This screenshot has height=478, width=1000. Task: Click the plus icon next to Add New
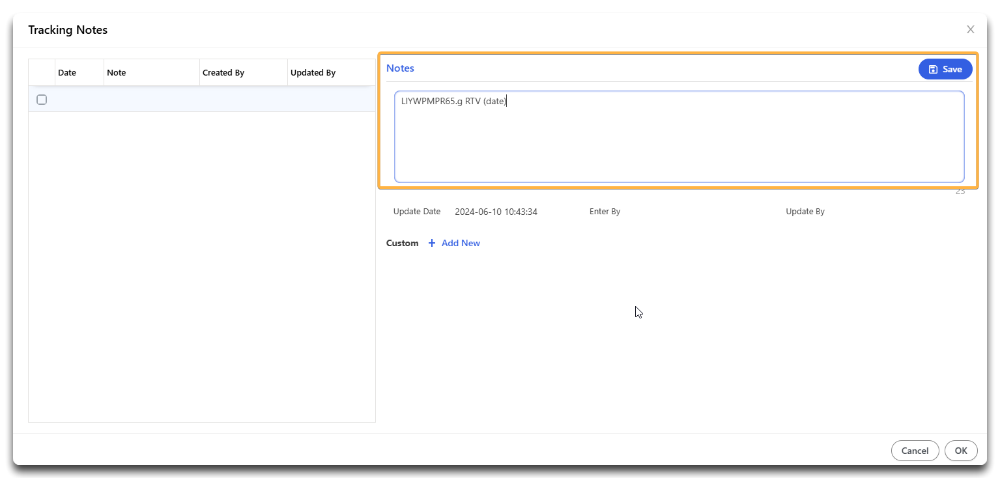(x=432, y=243)
